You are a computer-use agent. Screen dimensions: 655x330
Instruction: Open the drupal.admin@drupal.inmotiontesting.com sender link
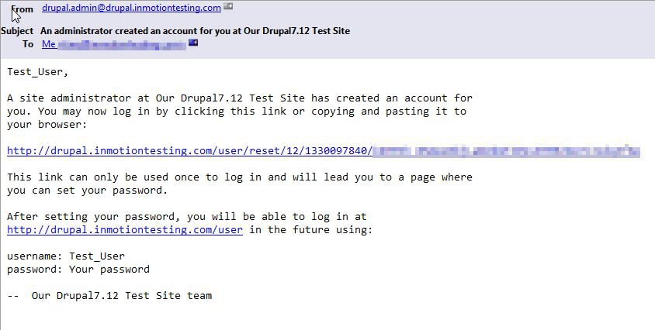pos(132,8)
